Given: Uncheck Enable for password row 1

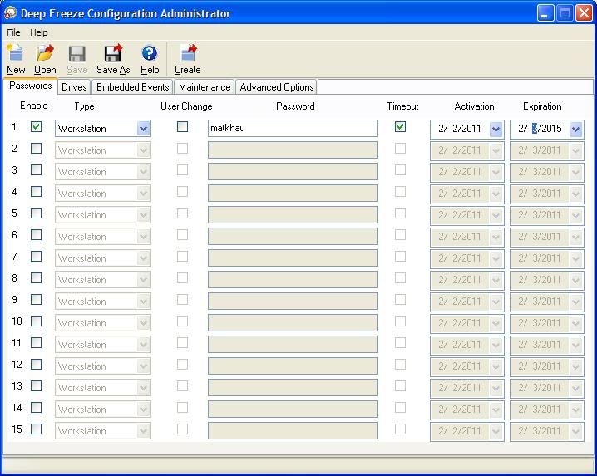Looking at the screenshot, I should 37,127.
